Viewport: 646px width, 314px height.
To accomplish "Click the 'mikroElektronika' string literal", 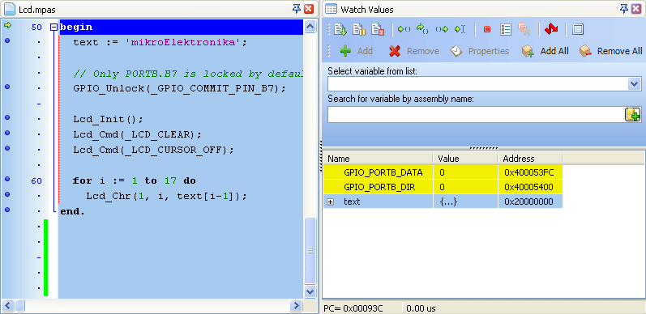I will (183, 42).
